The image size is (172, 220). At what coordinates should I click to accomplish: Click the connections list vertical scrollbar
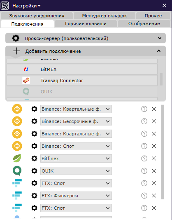pyautogui.click(x=163, y=152)
